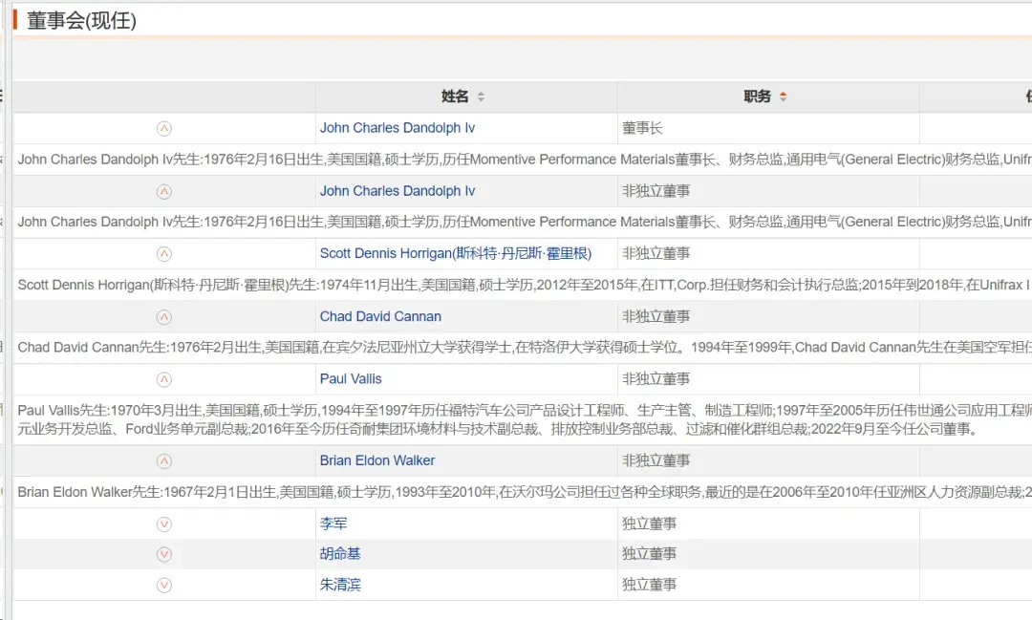Open the Chad David Cannan profile link
The width and height of the screenshot is (1032, 620).
tap(380, 316)
